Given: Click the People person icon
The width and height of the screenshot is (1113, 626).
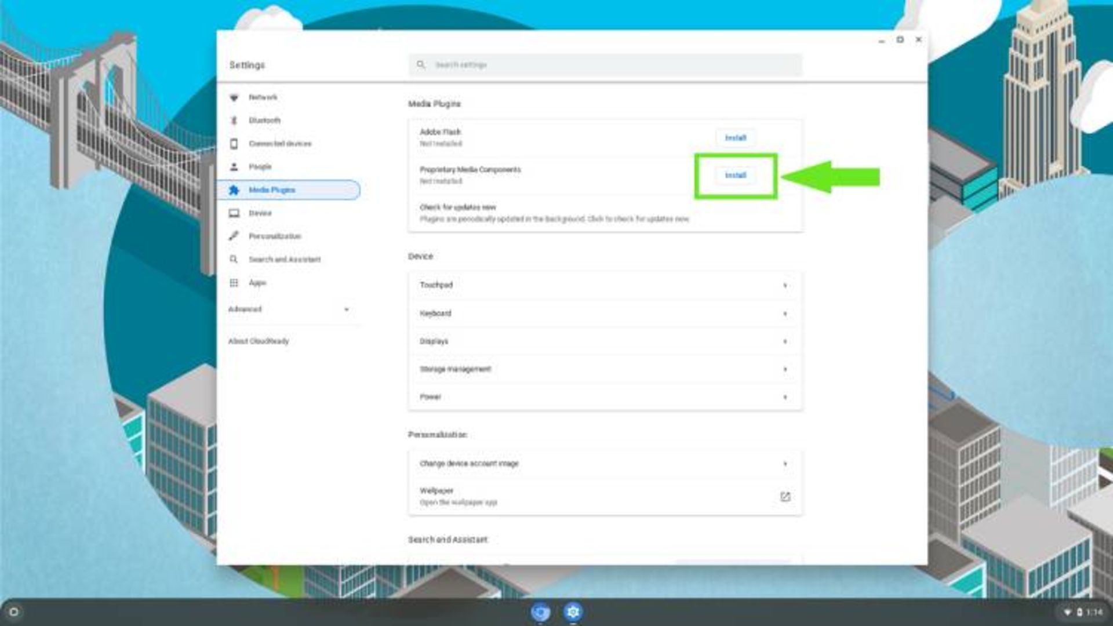Looking at the screenshot, I should tap(234, 167).
